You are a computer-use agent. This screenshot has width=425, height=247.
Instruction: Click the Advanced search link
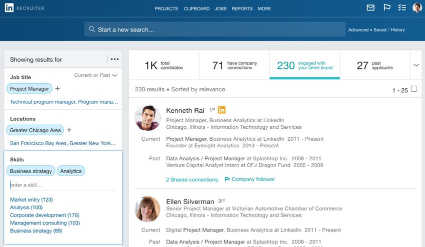pos(358,30)
